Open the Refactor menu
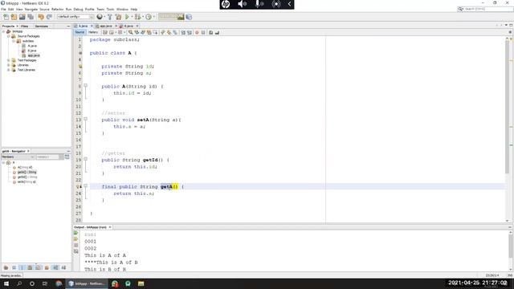This screenshot has height=289, width=514. (57, 9)
